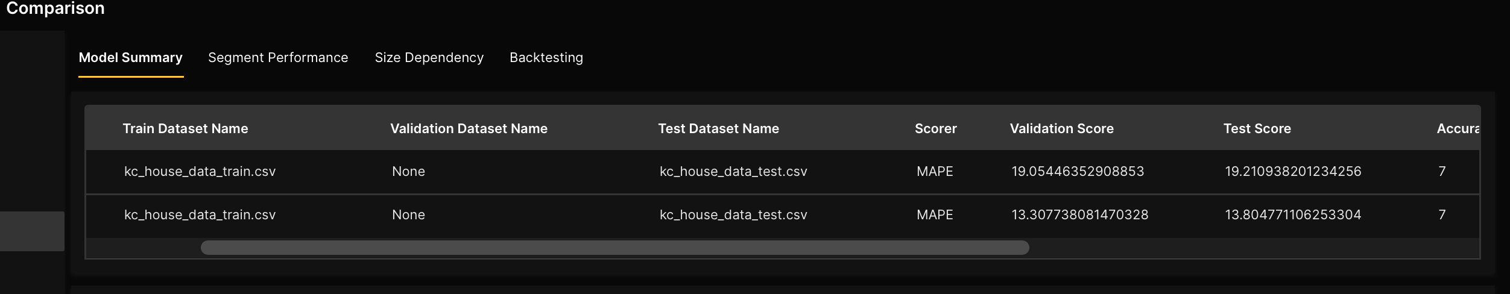Select first row's kc_house_data_train.csv cell
The image size is (1510, 294).
coord(200,172)
